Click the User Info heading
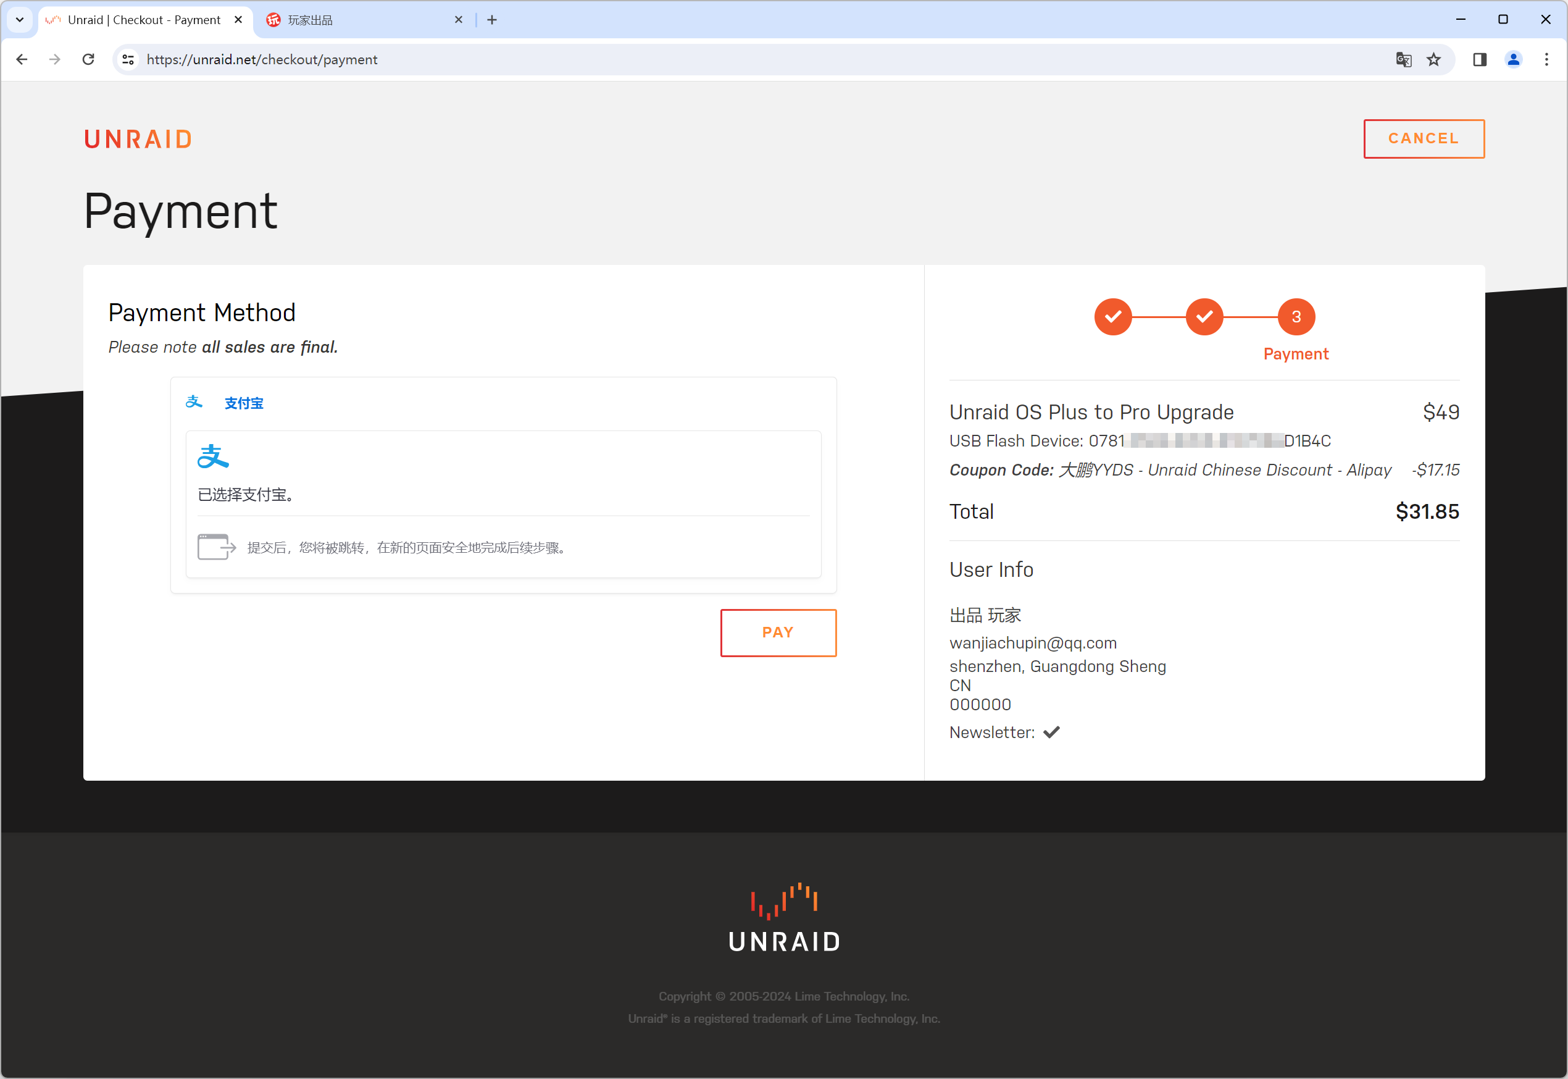The image size is (1568, 1079). [x=991, y=570]
